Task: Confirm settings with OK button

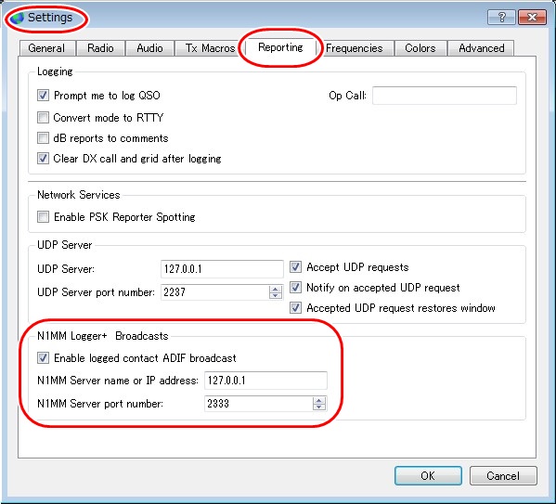Action: pos(428,475)
